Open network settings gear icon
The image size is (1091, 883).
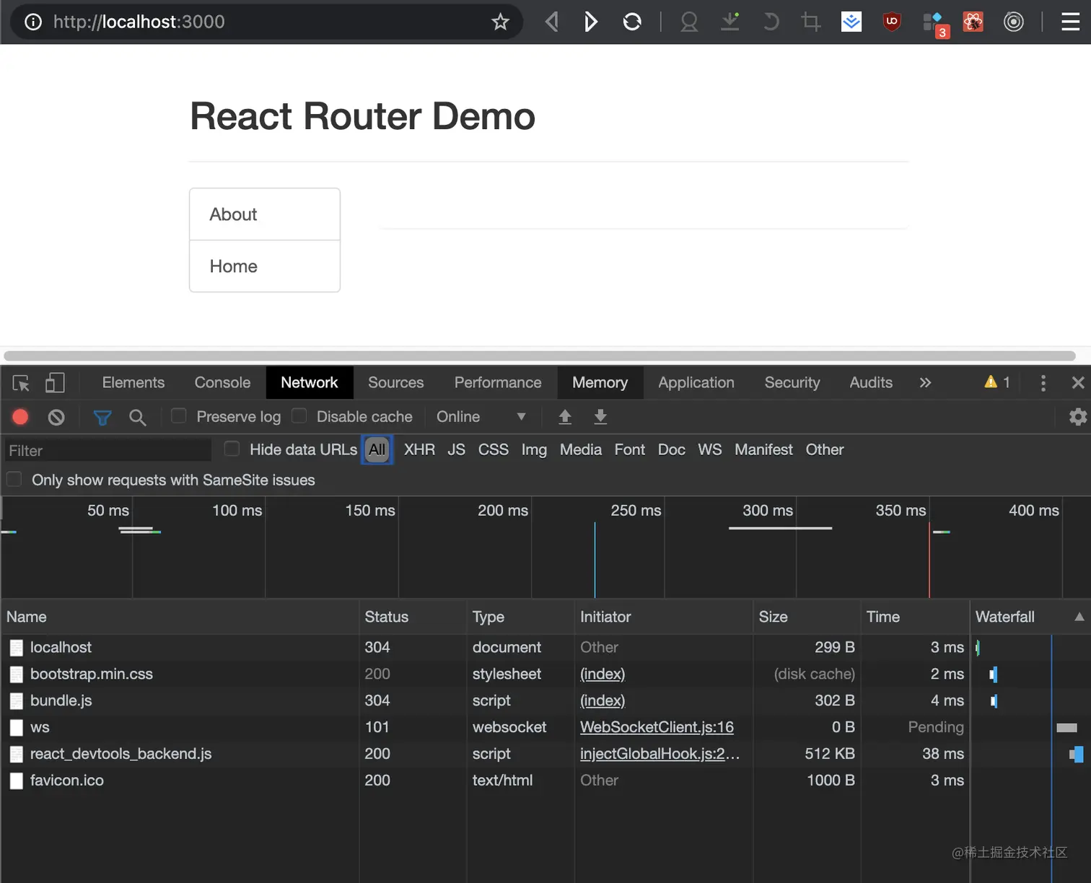tap(1078, 416)
